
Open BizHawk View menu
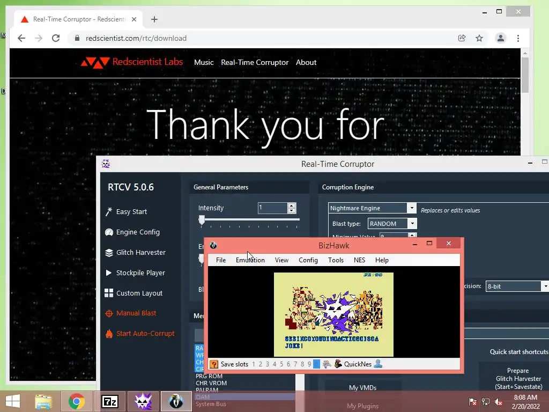coord(281,260)
